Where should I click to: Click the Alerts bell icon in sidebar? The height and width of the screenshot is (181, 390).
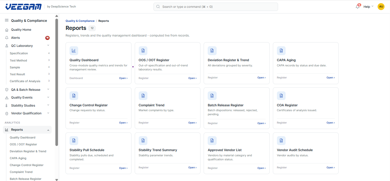tap(7, 38)
